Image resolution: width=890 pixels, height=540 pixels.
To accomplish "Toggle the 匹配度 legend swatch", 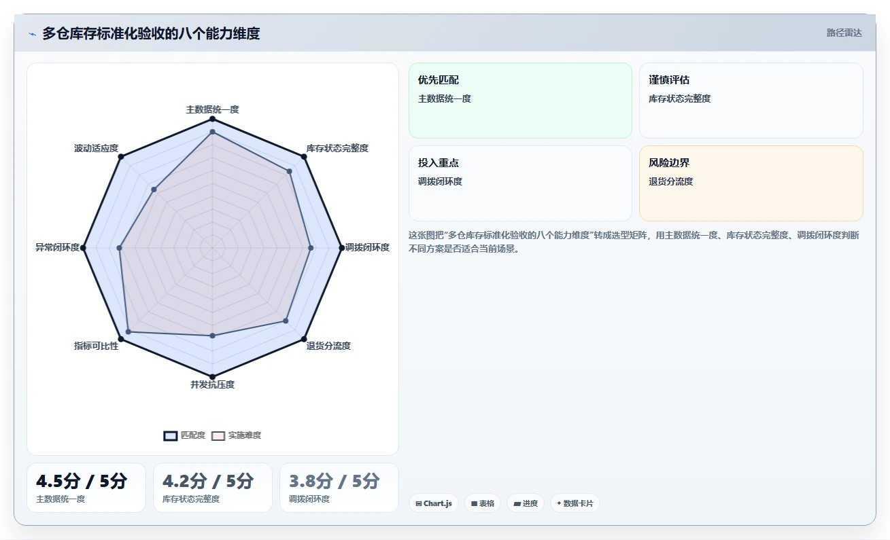I will coord(171,435).
